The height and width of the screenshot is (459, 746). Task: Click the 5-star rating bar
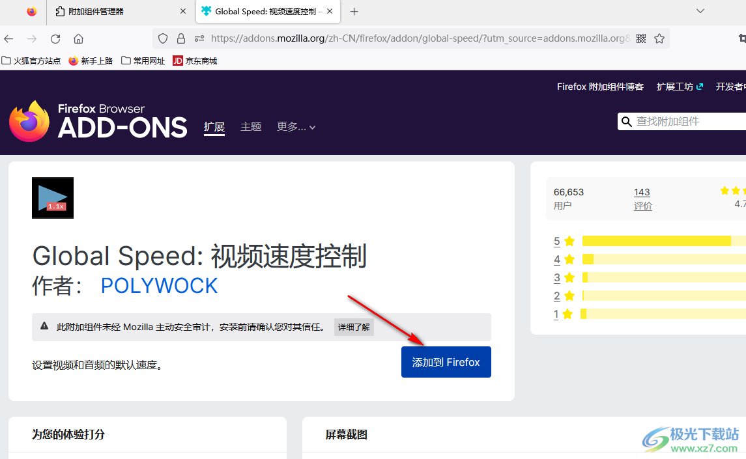point(664,241)
